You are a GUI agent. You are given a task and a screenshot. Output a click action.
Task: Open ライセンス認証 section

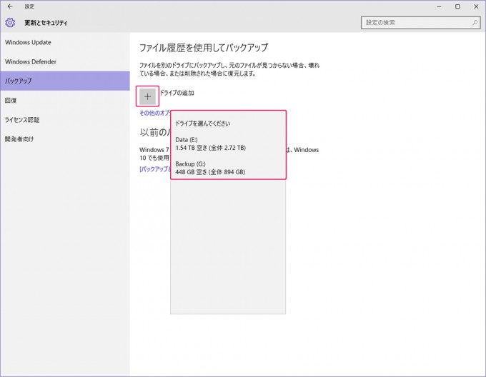(x=65, y=120)
